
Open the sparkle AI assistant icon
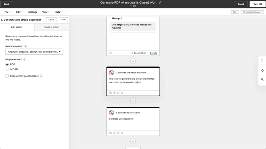pyautogui.click(x=262, y=71)
